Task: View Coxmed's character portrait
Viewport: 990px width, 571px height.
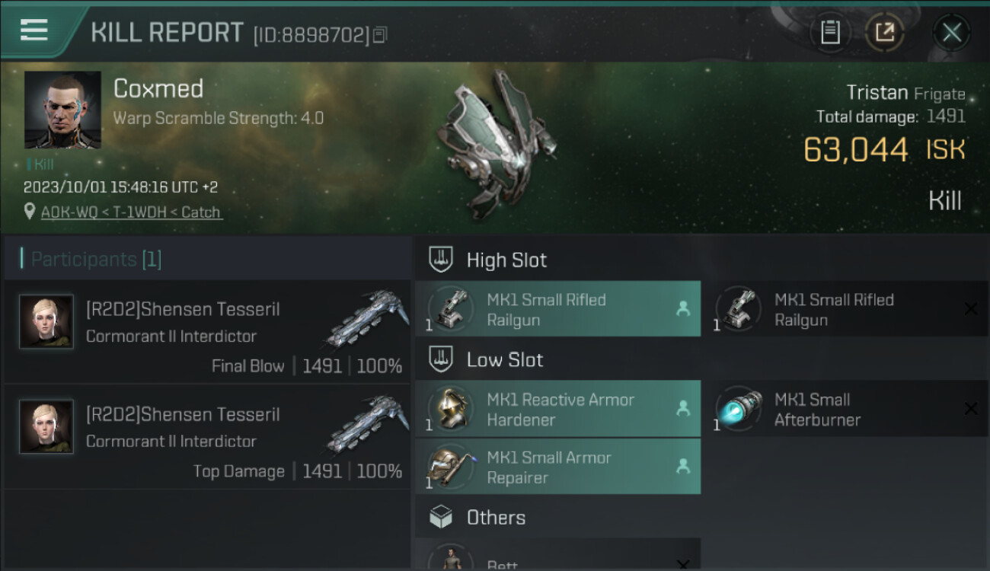Action: (x=62, y=110)
